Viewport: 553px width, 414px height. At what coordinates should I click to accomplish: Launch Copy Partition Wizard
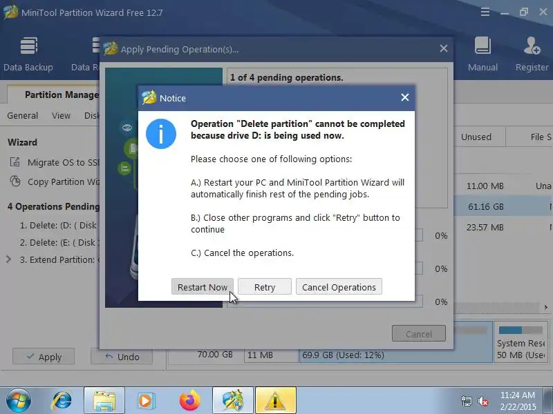tap(55, 181)
